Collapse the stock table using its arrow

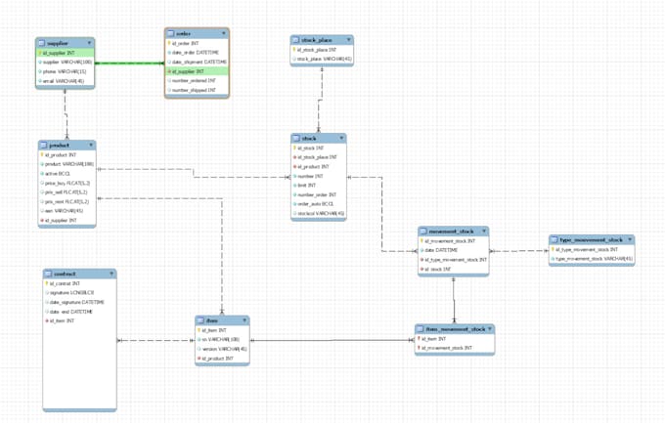pos(341,139)
